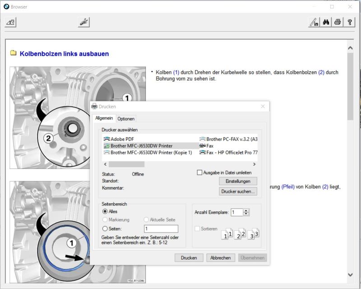This screenshot has width=361, height=289.
Task: Click the (Pfeil) link in the text
Action: click(288, 186)
